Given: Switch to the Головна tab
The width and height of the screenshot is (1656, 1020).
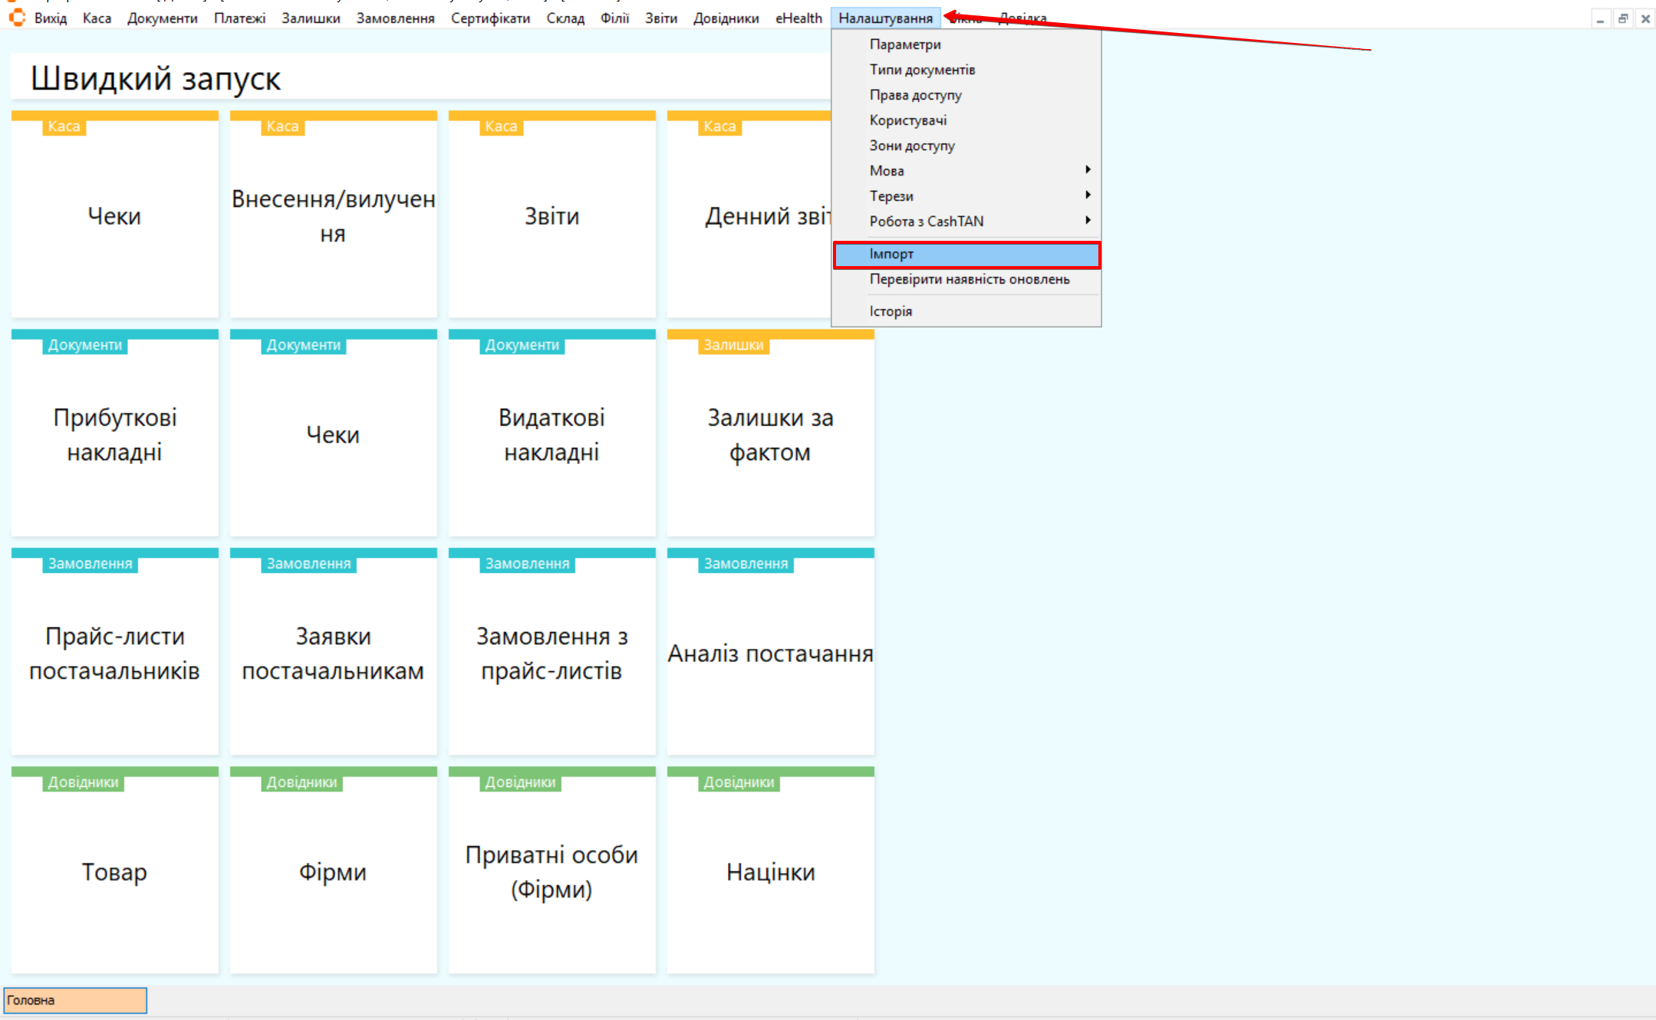Looking at the screenshot, I should click(75, 1000).
